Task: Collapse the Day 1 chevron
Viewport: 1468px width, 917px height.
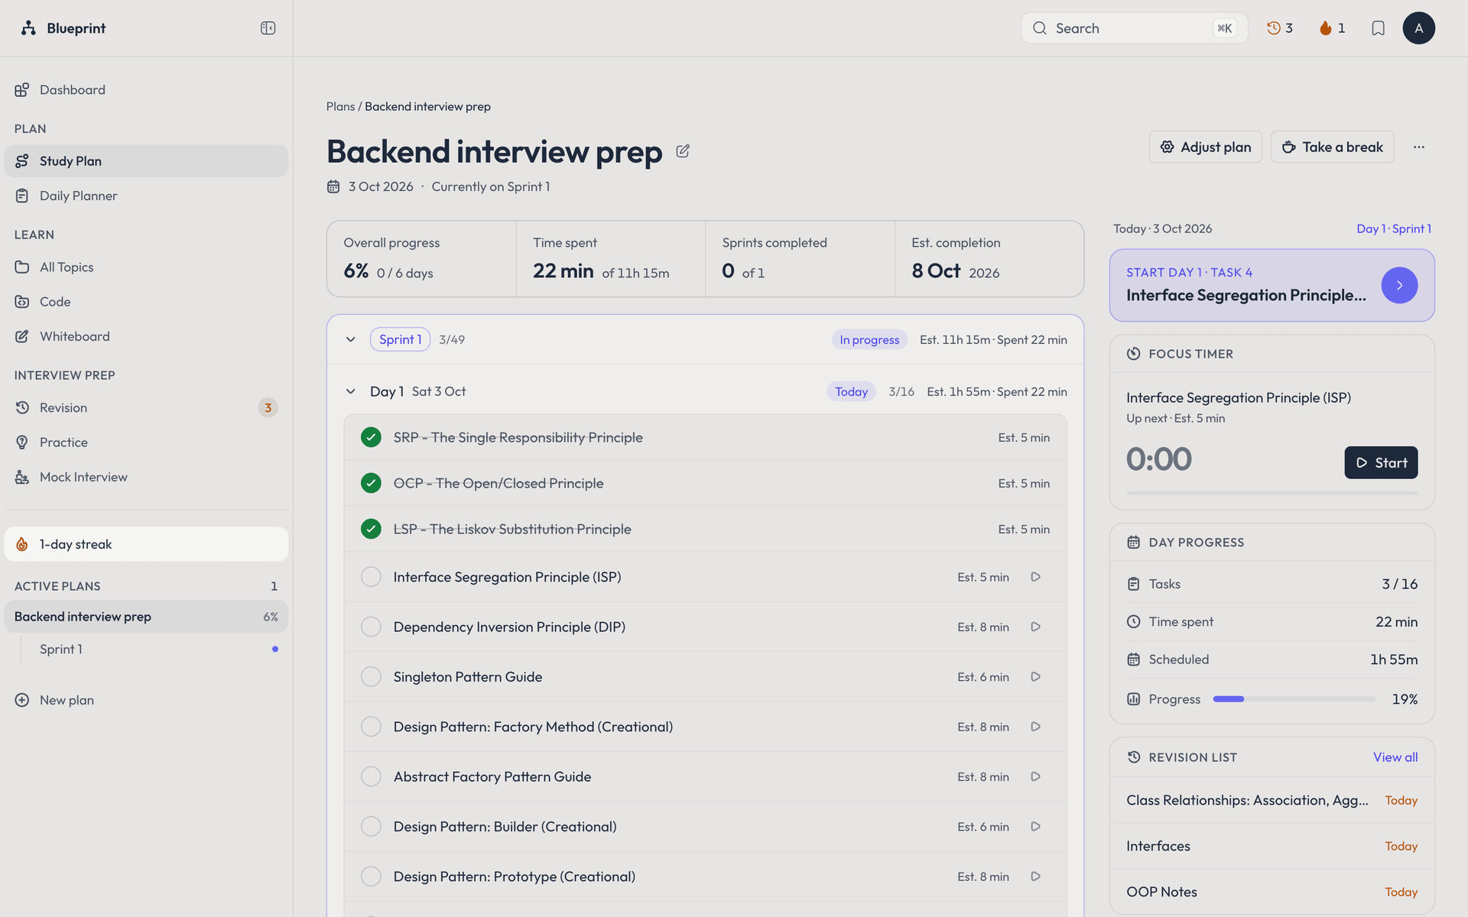Action: pos(350,391)
